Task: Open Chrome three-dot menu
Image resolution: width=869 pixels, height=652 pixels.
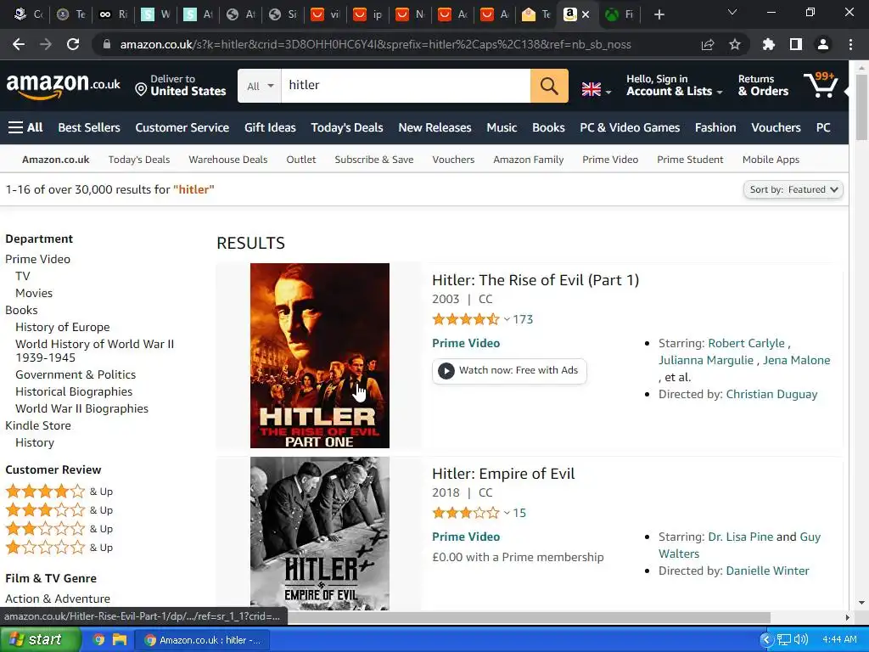Action: 850,44
